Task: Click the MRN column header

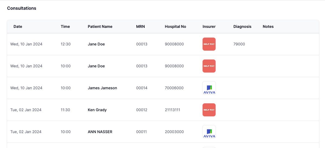Action: tap(141, 27)
